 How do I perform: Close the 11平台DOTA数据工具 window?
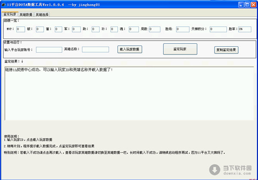(x=253, y=5)
